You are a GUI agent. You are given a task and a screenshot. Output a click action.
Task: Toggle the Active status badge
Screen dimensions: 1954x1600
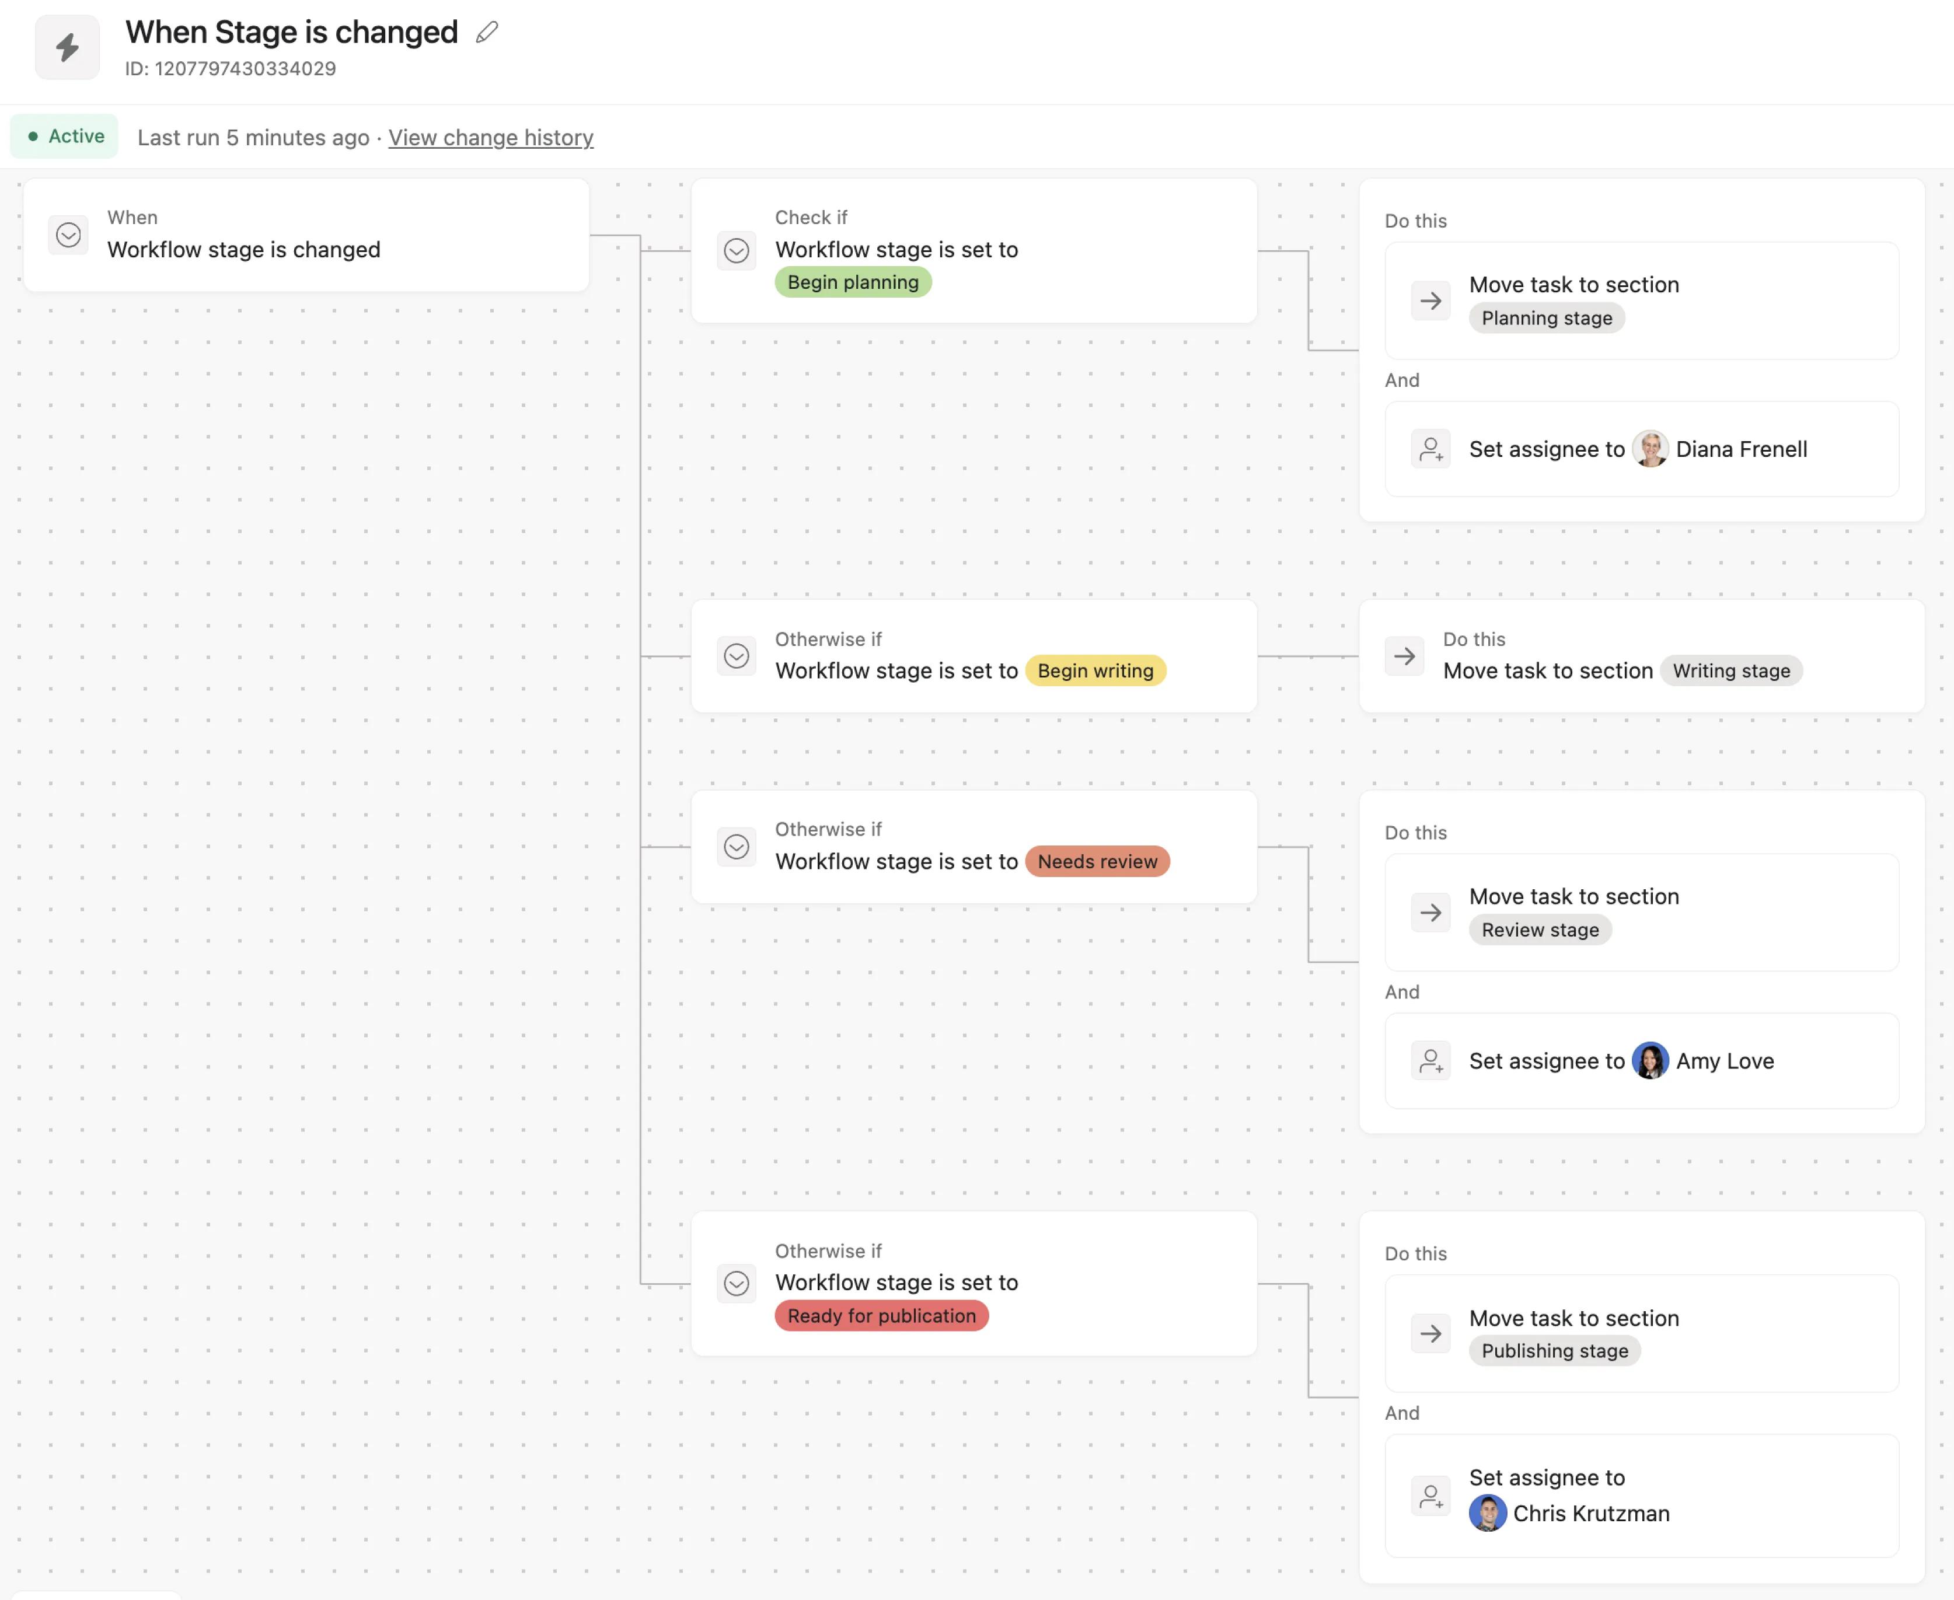[65, 137]
